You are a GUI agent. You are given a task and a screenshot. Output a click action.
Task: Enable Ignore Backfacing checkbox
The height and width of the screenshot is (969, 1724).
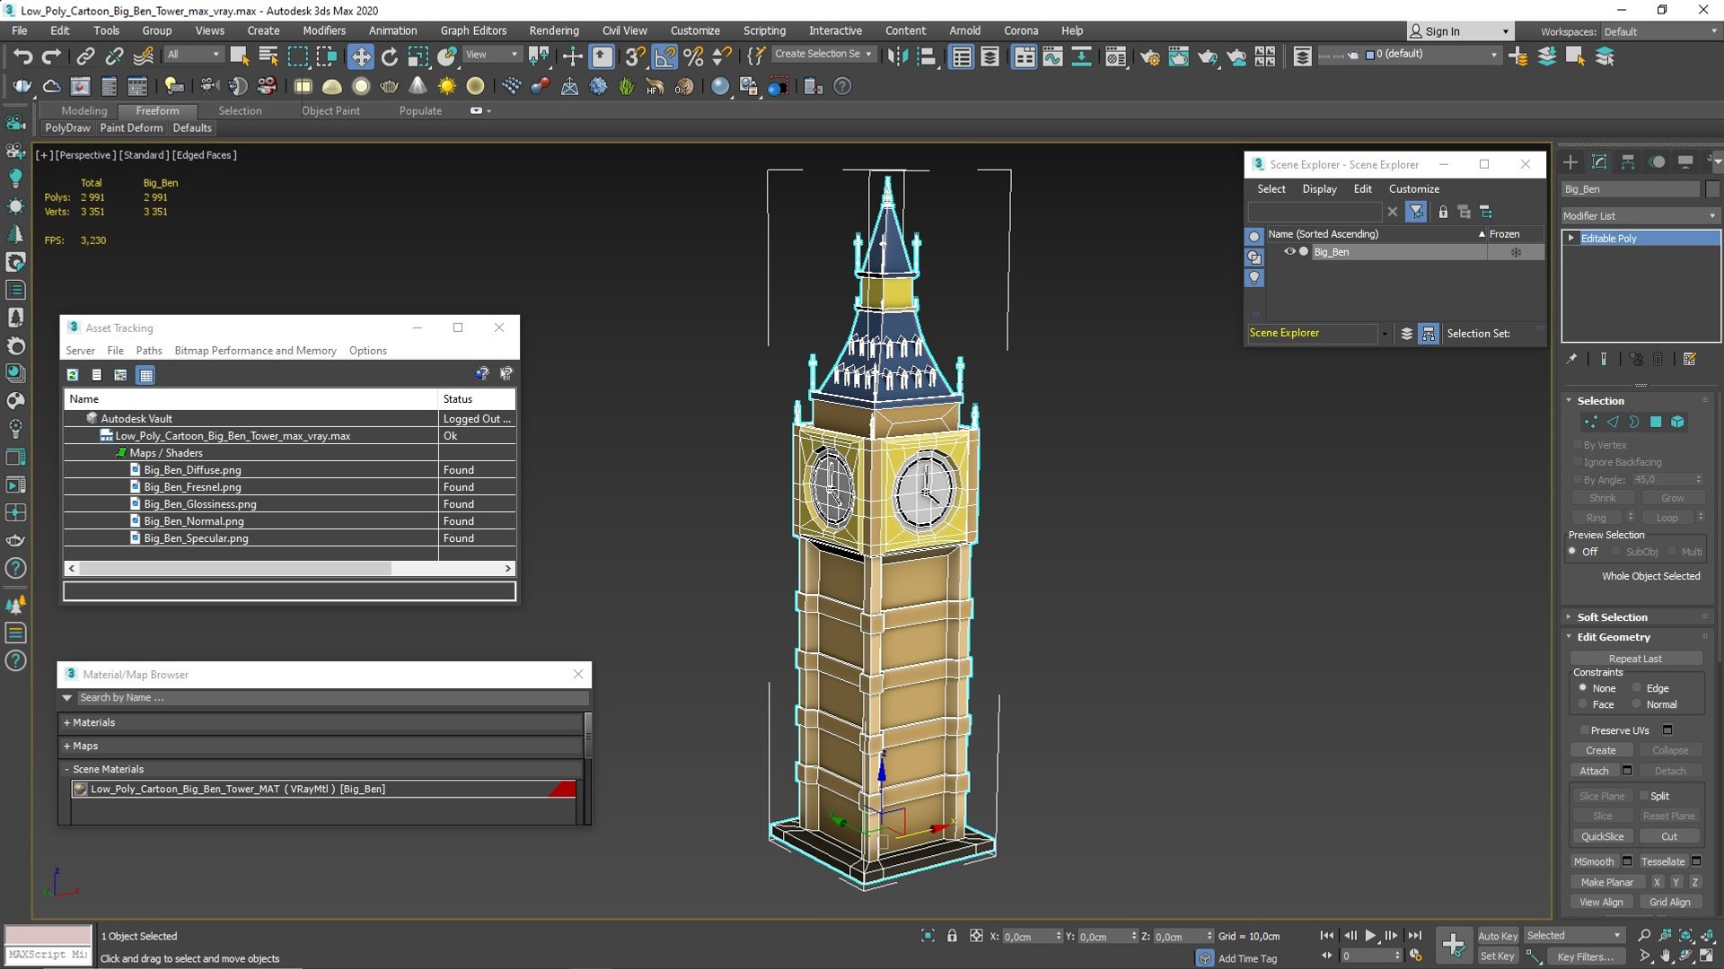point(1578,462)
